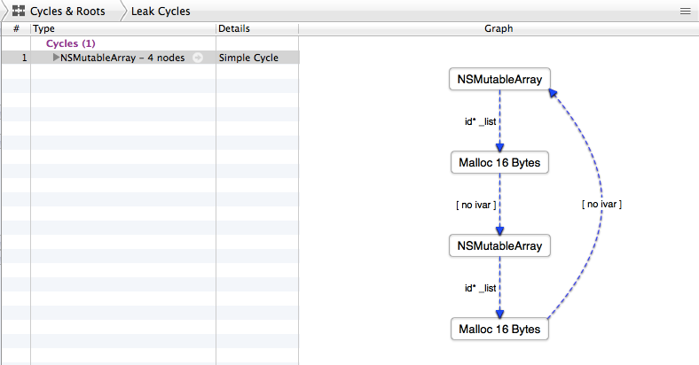Select the bottom Malloc 16 Bytes node

[499, 329]
